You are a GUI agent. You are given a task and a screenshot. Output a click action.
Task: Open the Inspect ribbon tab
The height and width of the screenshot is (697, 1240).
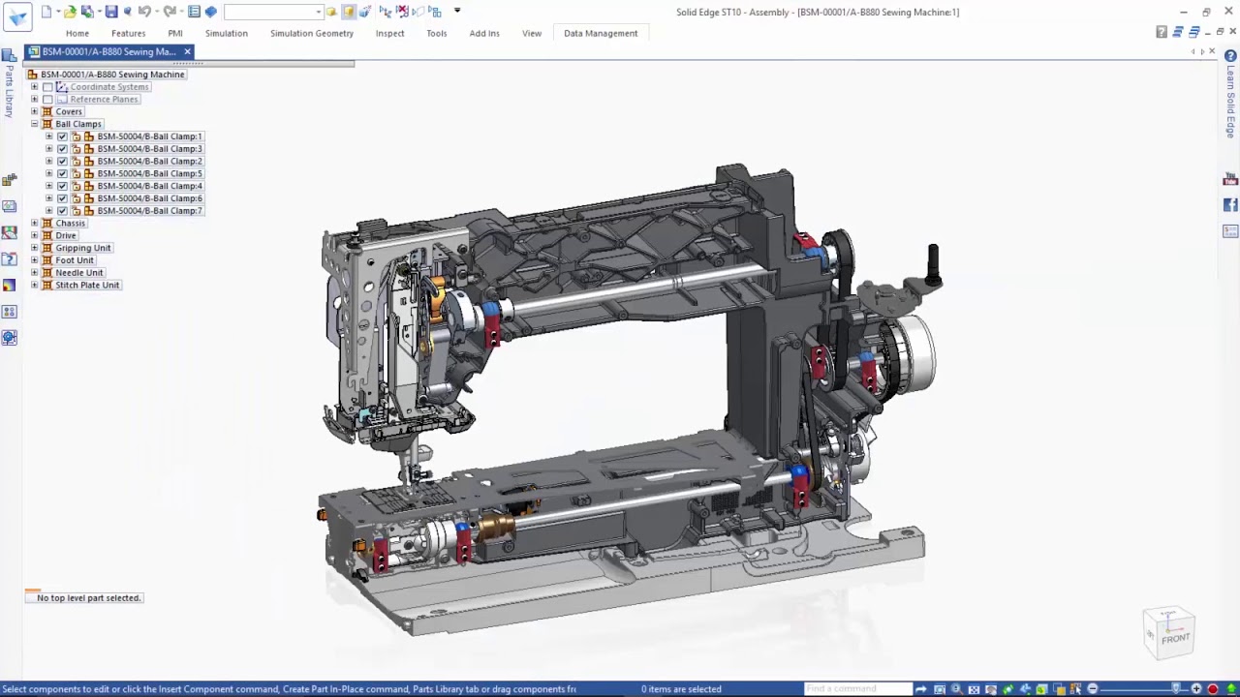[x=390, y=33]
